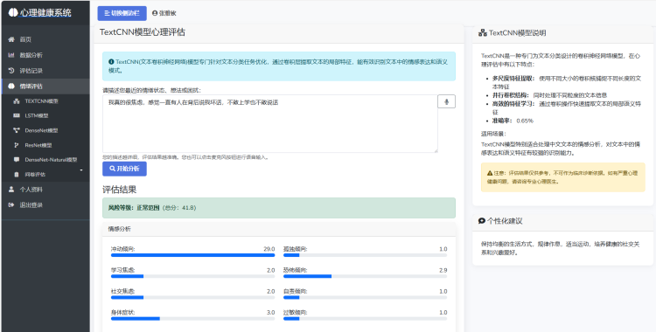This screenshot has width=656, height=332.
Task: Click the 情感分析 card header
Action: click(x=279, y=229)
